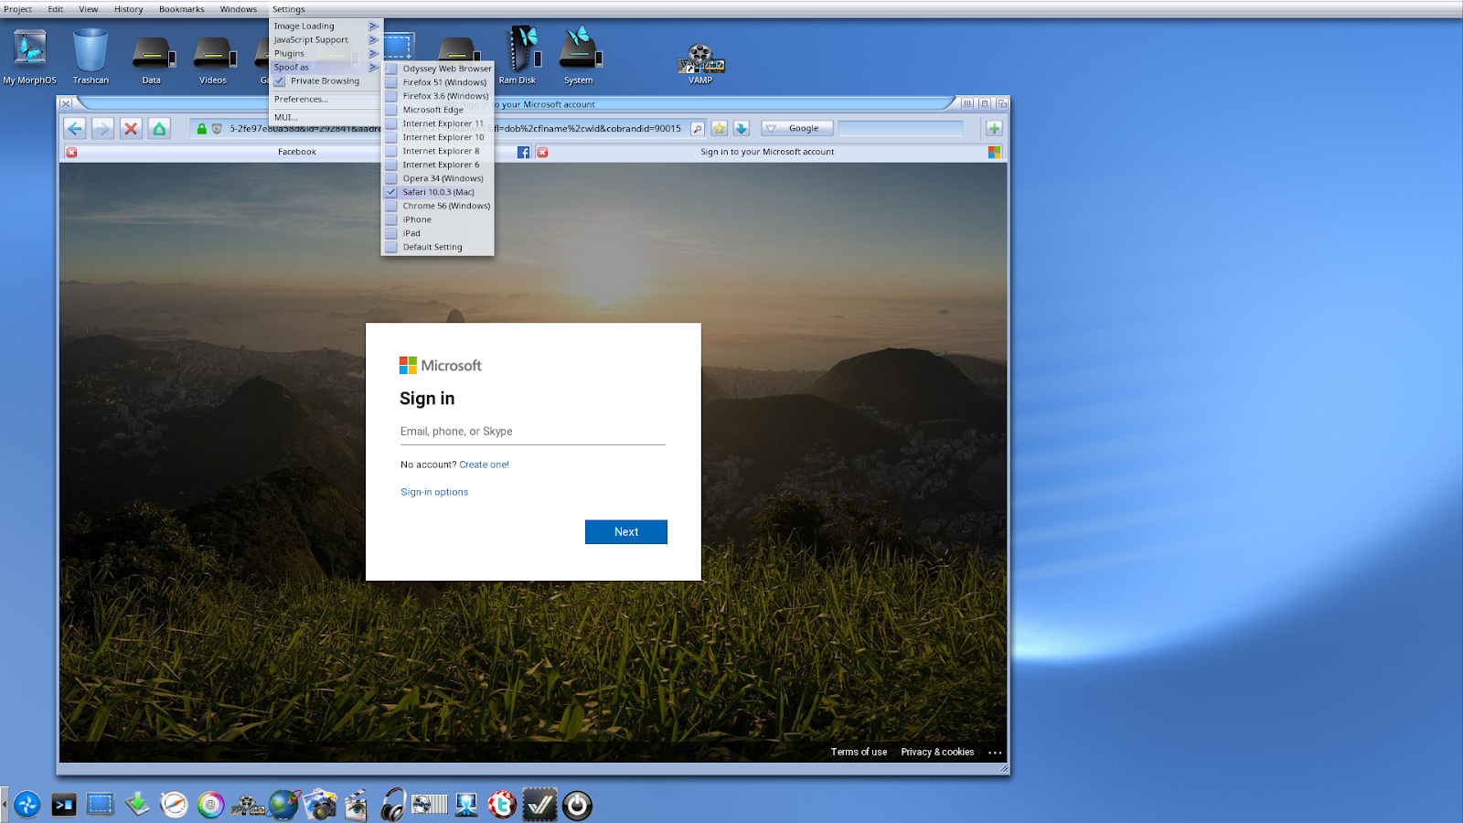
Task: Open the Windows menu
Action: pyautogui.click(x=238, y=9)
